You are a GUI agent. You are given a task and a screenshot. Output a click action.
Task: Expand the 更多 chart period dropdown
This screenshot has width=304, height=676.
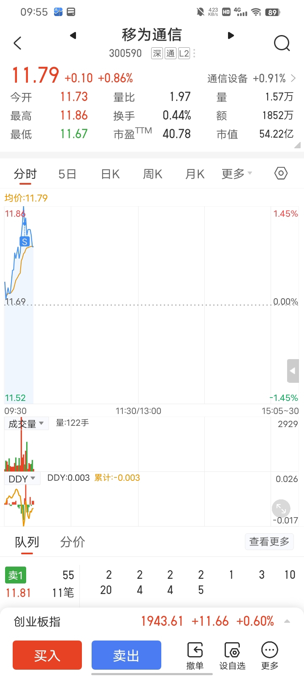[x=237, y=174]
